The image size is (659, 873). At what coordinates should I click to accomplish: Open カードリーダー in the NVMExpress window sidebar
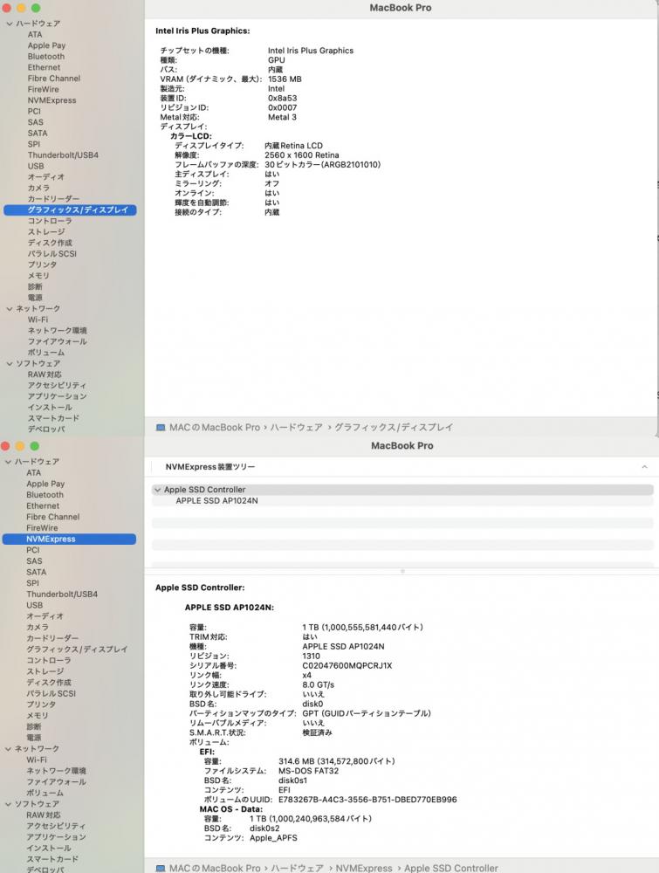coord(52,638)
